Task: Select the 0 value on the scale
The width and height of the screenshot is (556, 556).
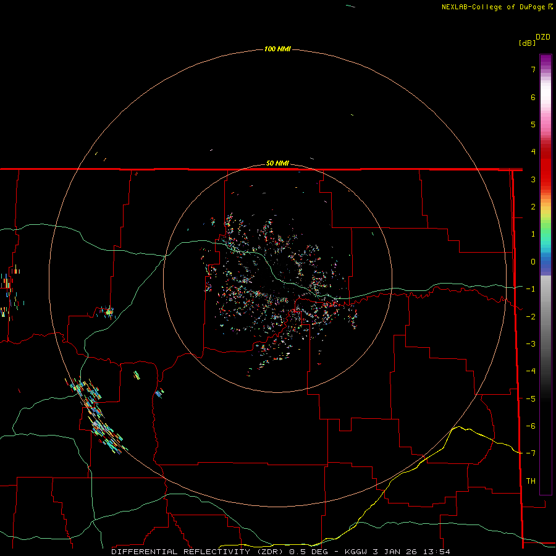Action: click(x=533, y=262)
